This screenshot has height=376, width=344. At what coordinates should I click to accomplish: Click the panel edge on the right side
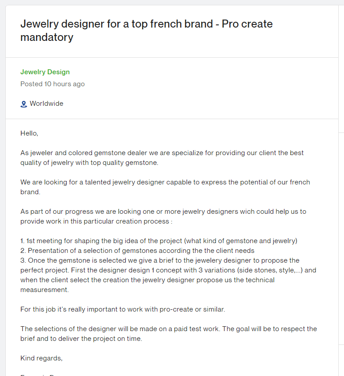click(x=338, y=222)
